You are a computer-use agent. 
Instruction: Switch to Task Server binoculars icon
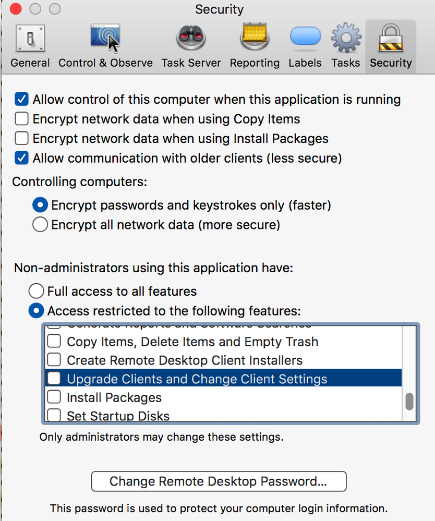tap(191, 38)
